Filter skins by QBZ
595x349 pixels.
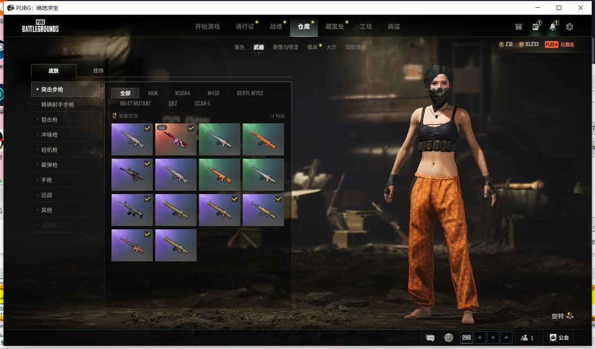click(x=173, y=103)
